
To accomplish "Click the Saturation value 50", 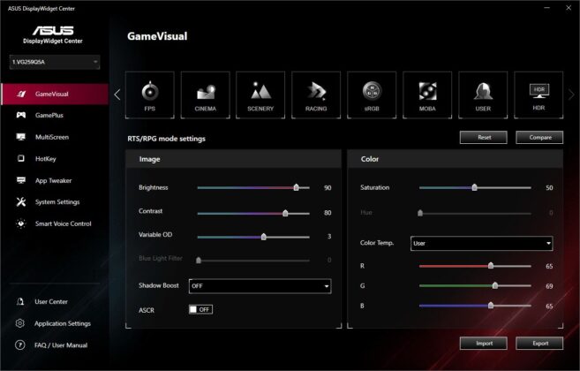I will click(549, 188).
